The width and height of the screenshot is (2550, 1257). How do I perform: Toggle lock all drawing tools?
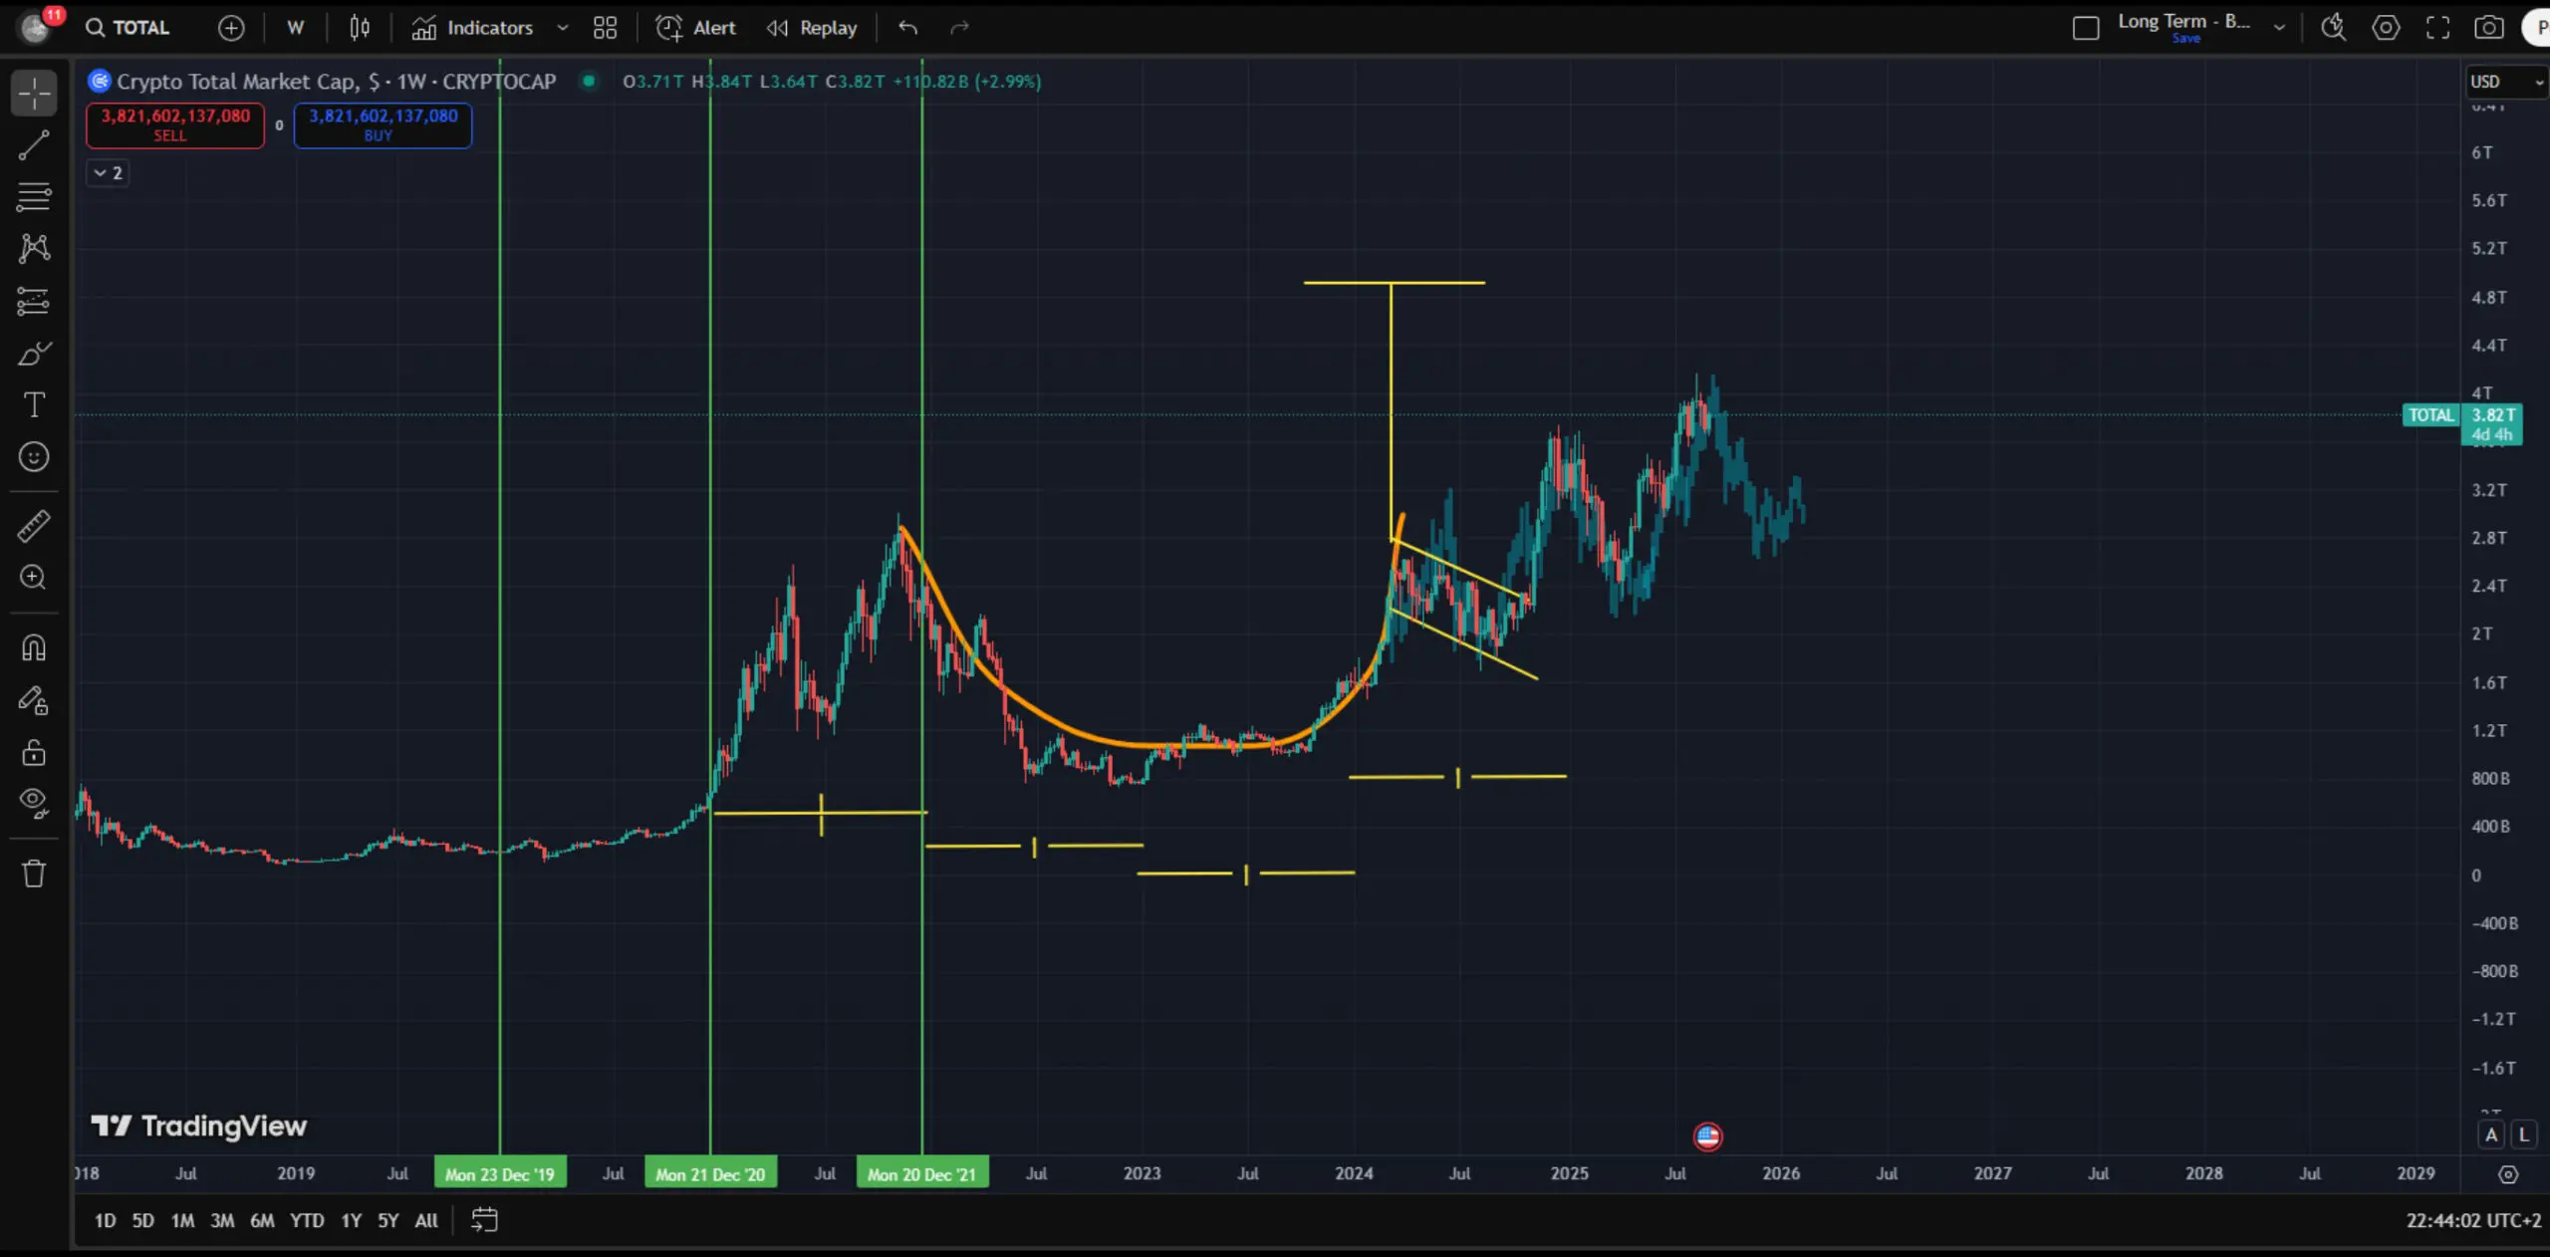click(x=34, y=752)
